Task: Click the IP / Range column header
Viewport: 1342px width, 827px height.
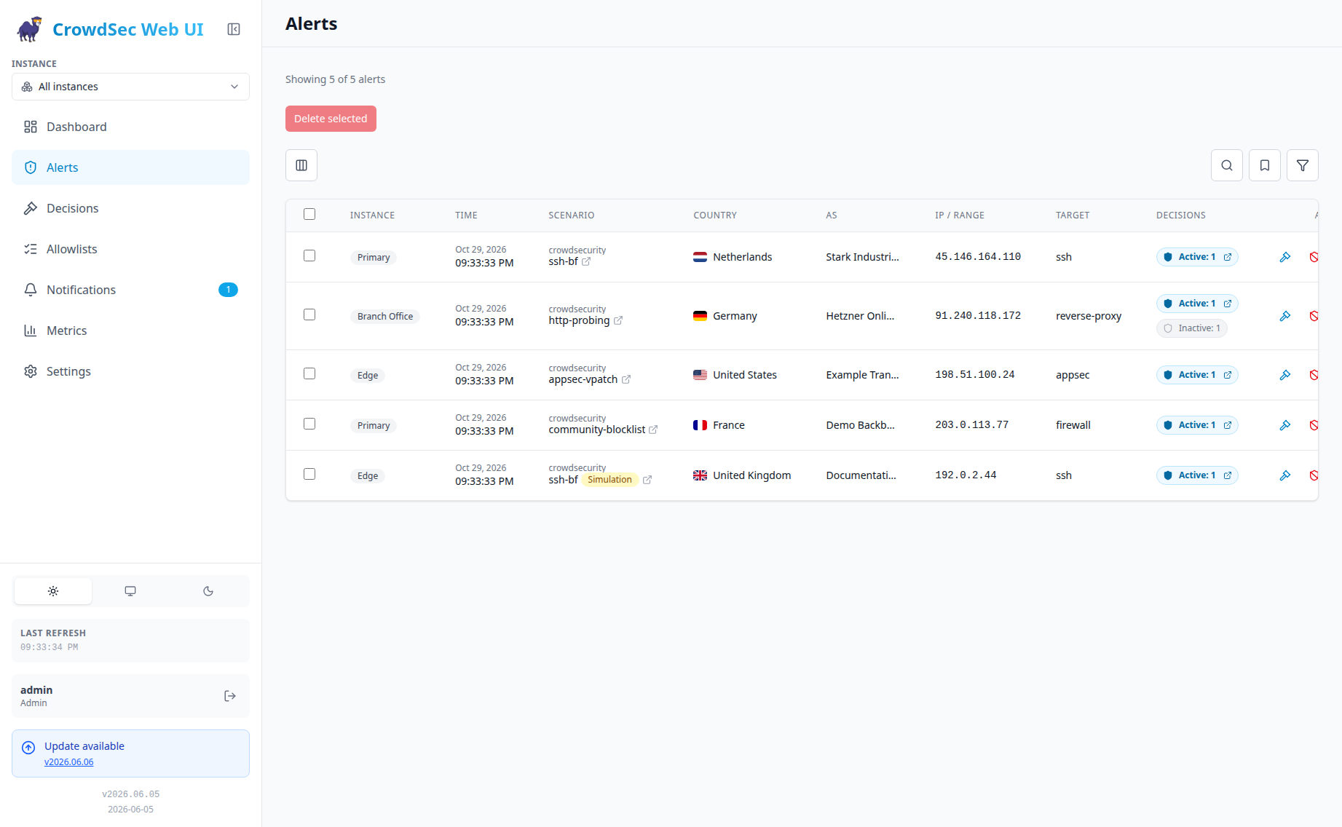Action: 960,215
